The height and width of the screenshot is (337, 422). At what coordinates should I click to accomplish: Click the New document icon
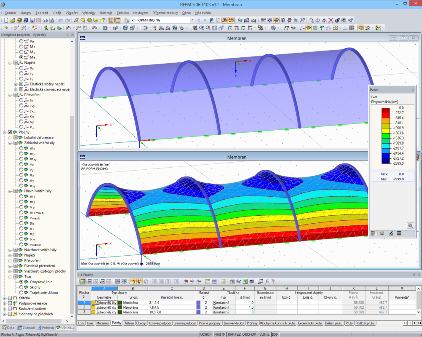point(6,20)
